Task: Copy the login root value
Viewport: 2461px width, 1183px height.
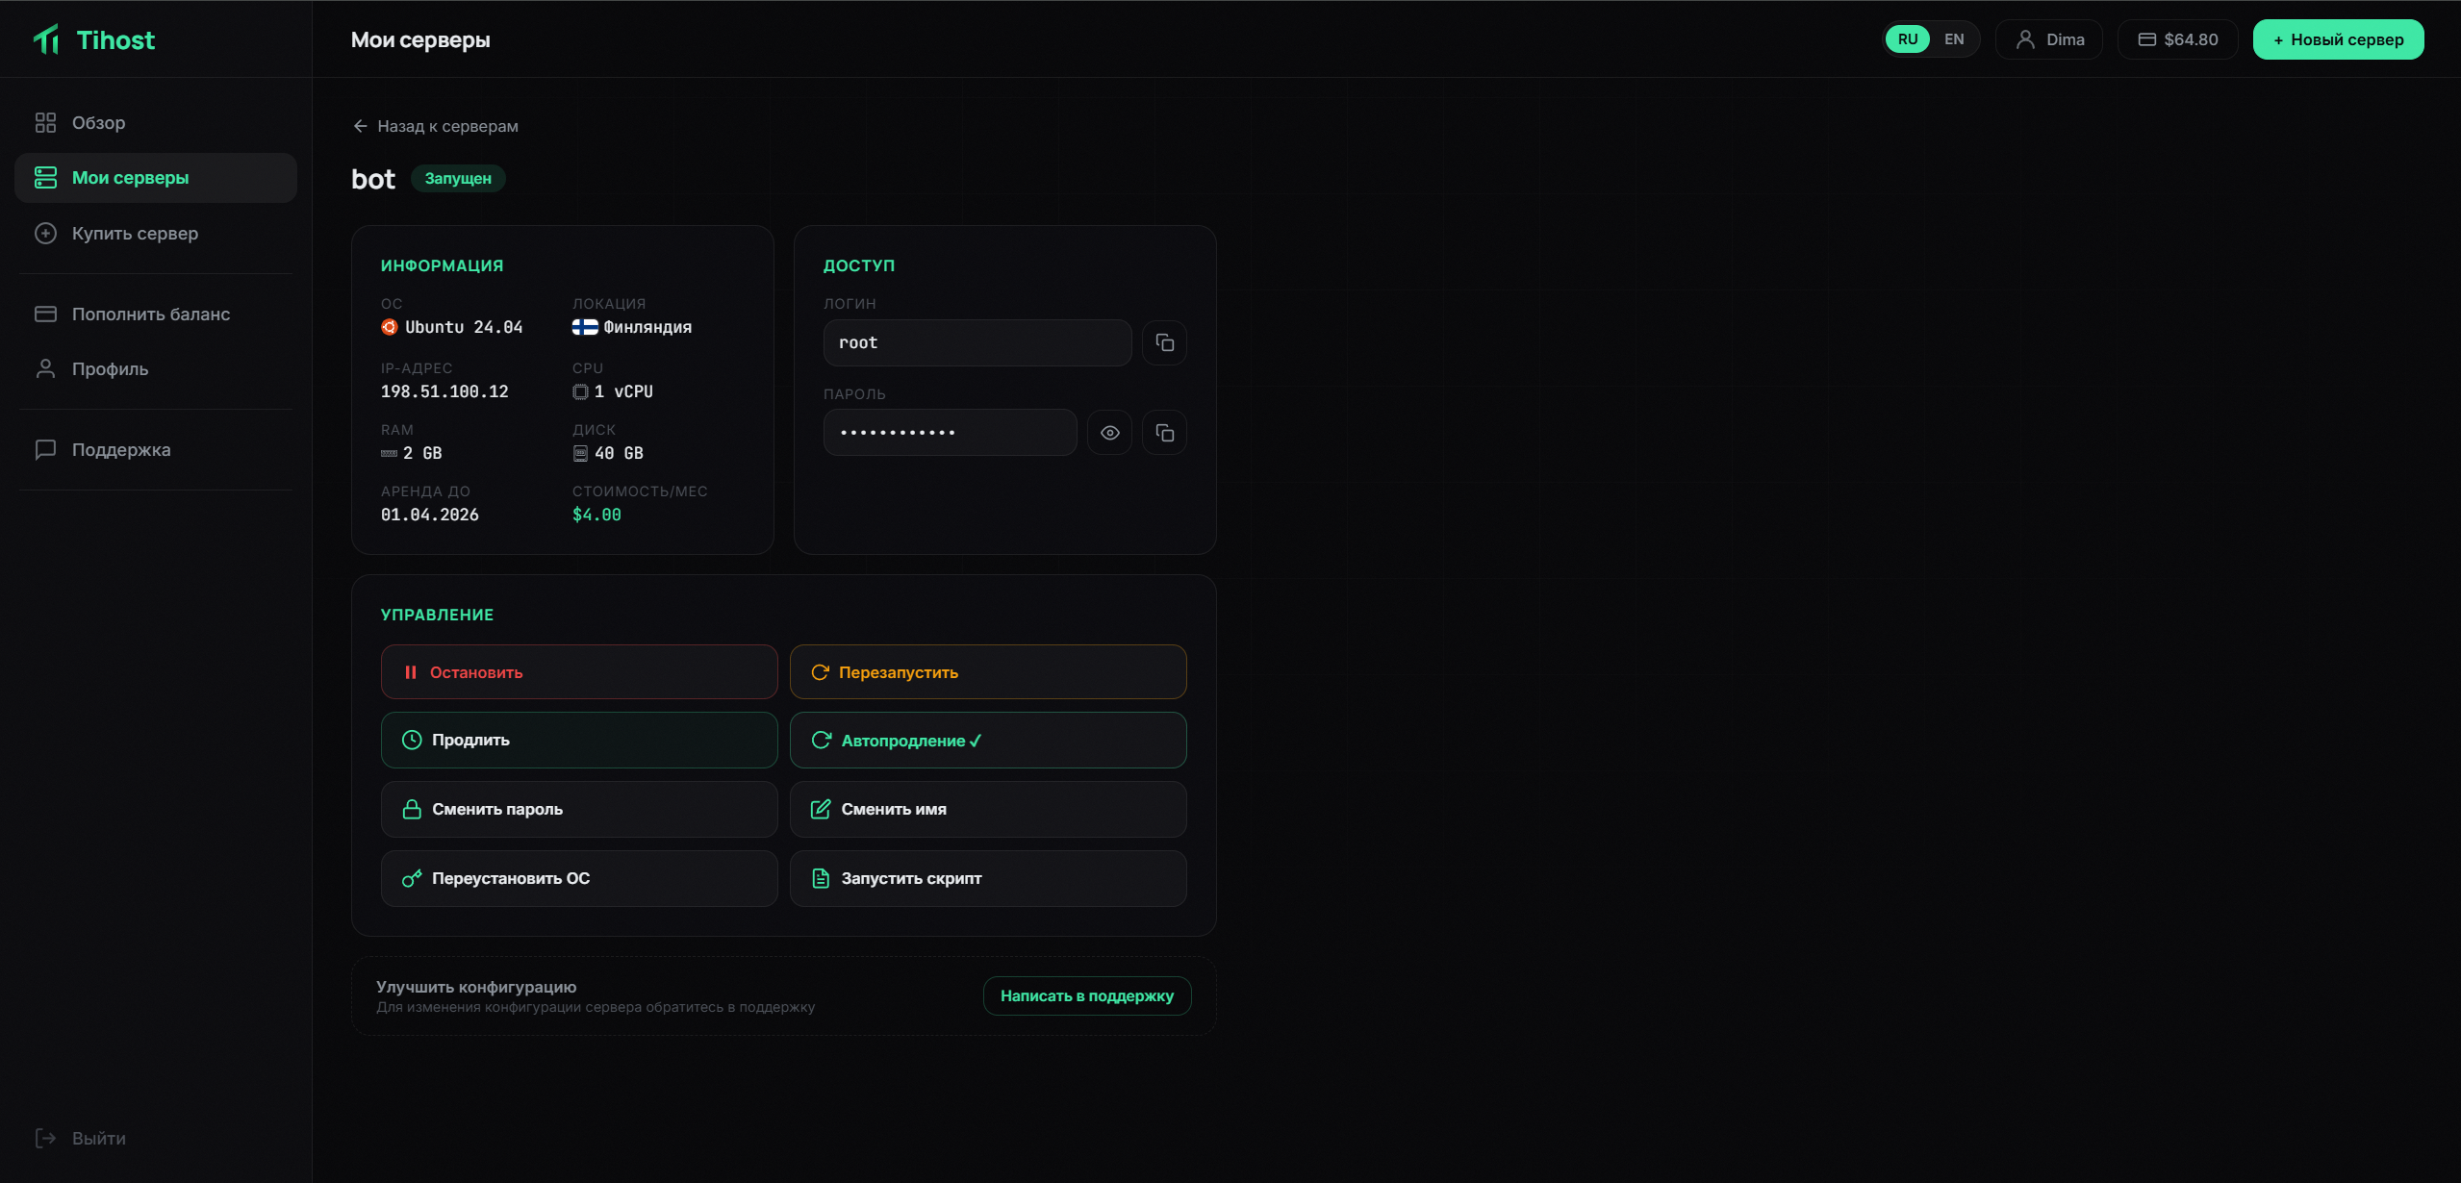Action: coord(1164,342)
